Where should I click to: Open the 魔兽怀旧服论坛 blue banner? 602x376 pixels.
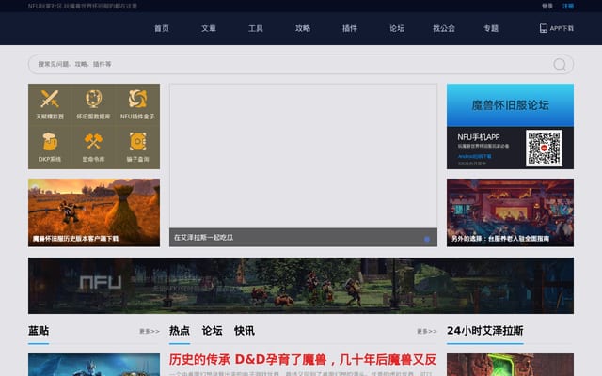click(510, 105)
